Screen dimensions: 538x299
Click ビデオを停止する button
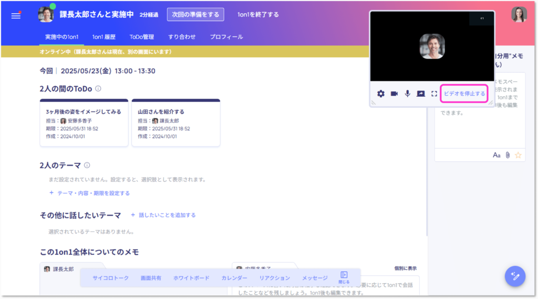(x=464, y=94)
